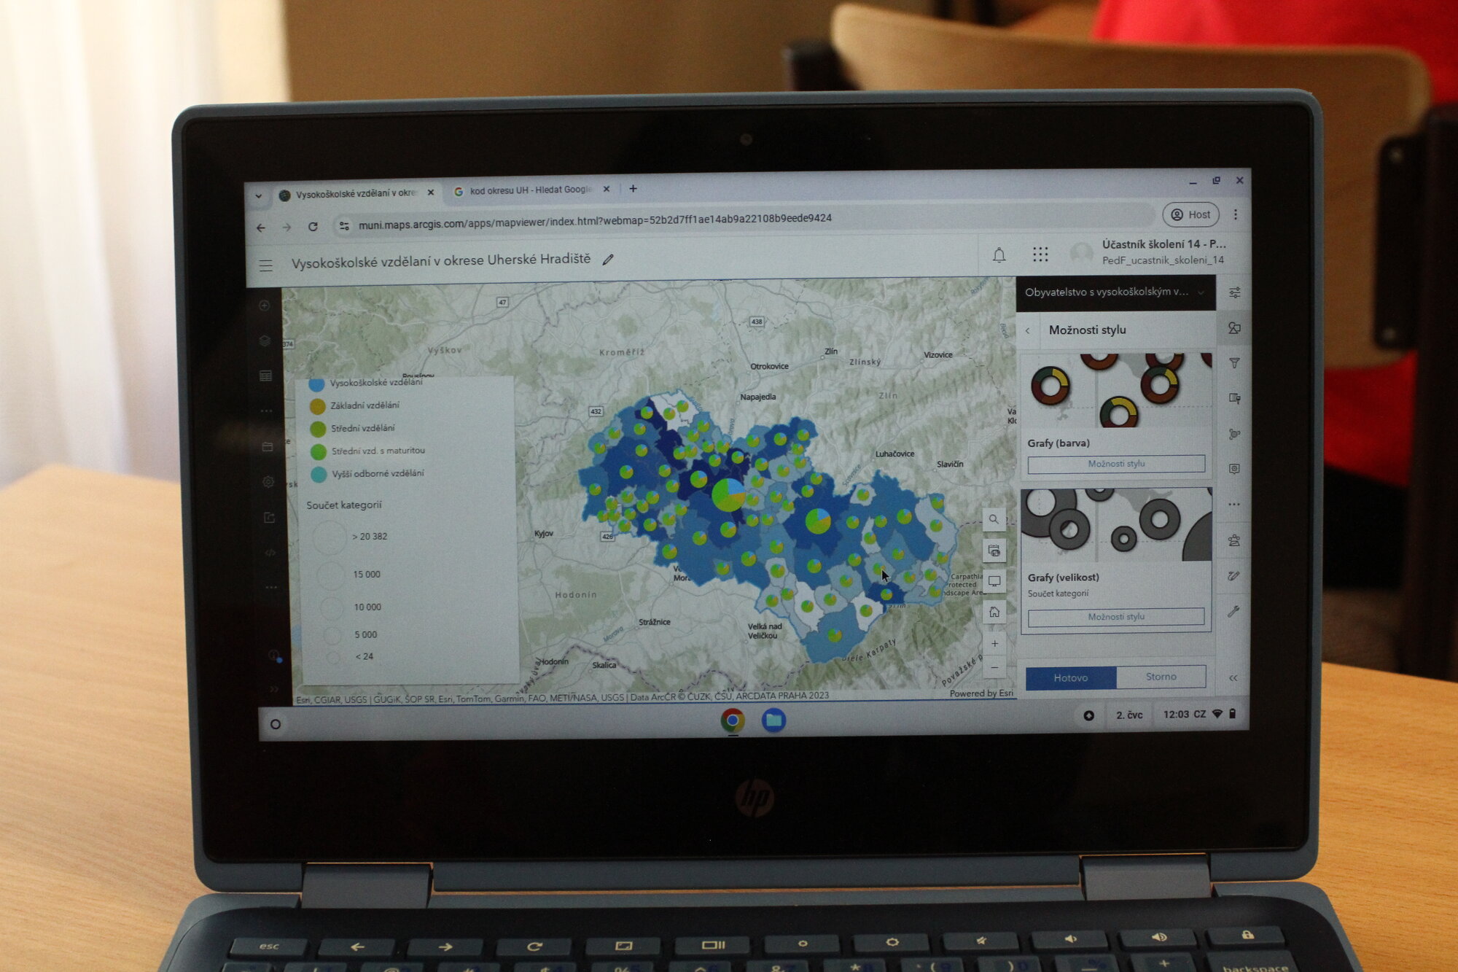The image size is (1458, 972).
Task: Click Základní vzdělání orange legend swatch
Action: 317,406
